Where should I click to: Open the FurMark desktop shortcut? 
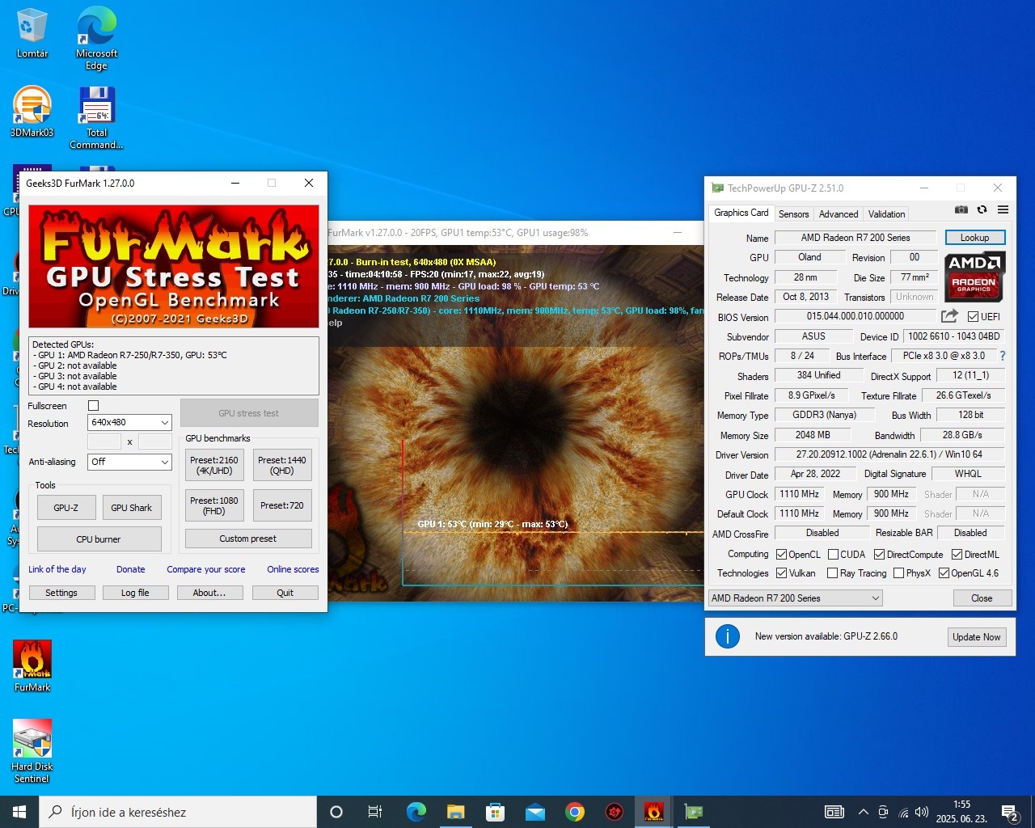[x=32, y=666]
